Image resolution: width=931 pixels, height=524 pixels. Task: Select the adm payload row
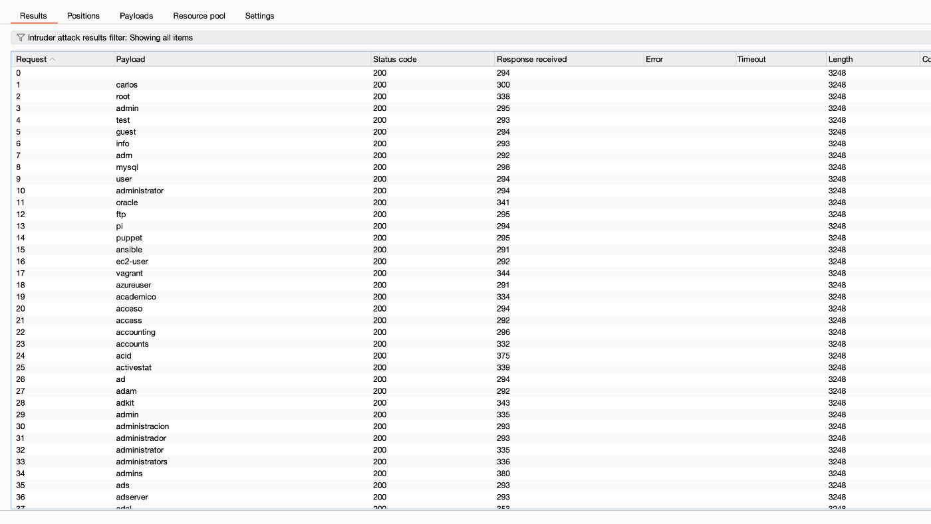(x=471, y=155)
